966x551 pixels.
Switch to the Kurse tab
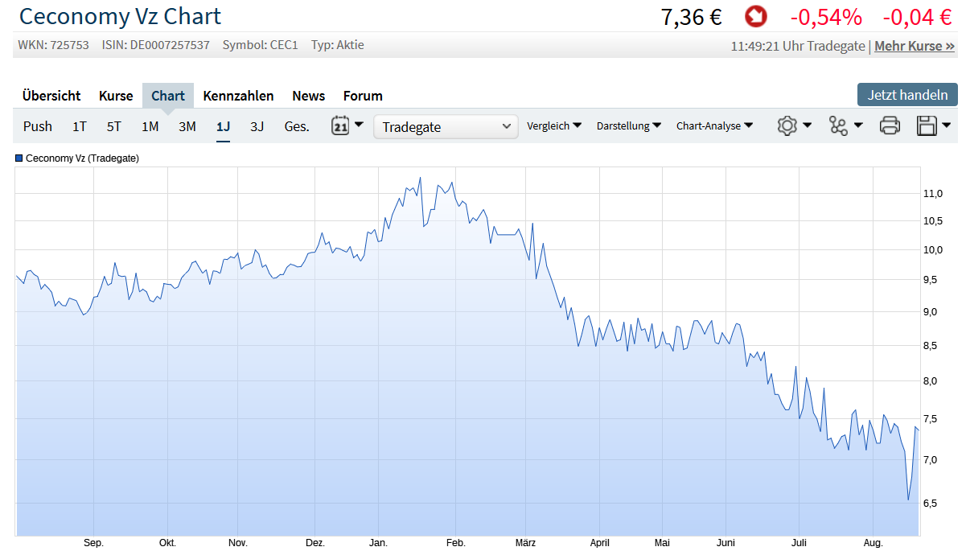coord(116,96)
